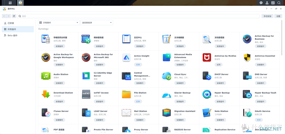Select the 所有套件 sidebar item
This screenshot has height=134, width=285.
coord(18,29)
